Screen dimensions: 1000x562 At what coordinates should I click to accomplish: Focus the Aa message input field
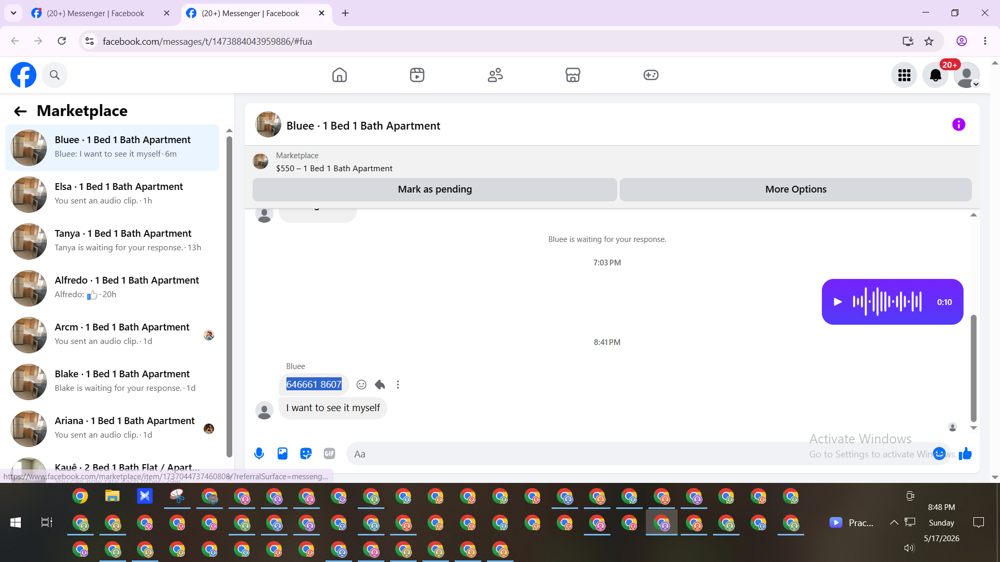(x=641, y=454)
